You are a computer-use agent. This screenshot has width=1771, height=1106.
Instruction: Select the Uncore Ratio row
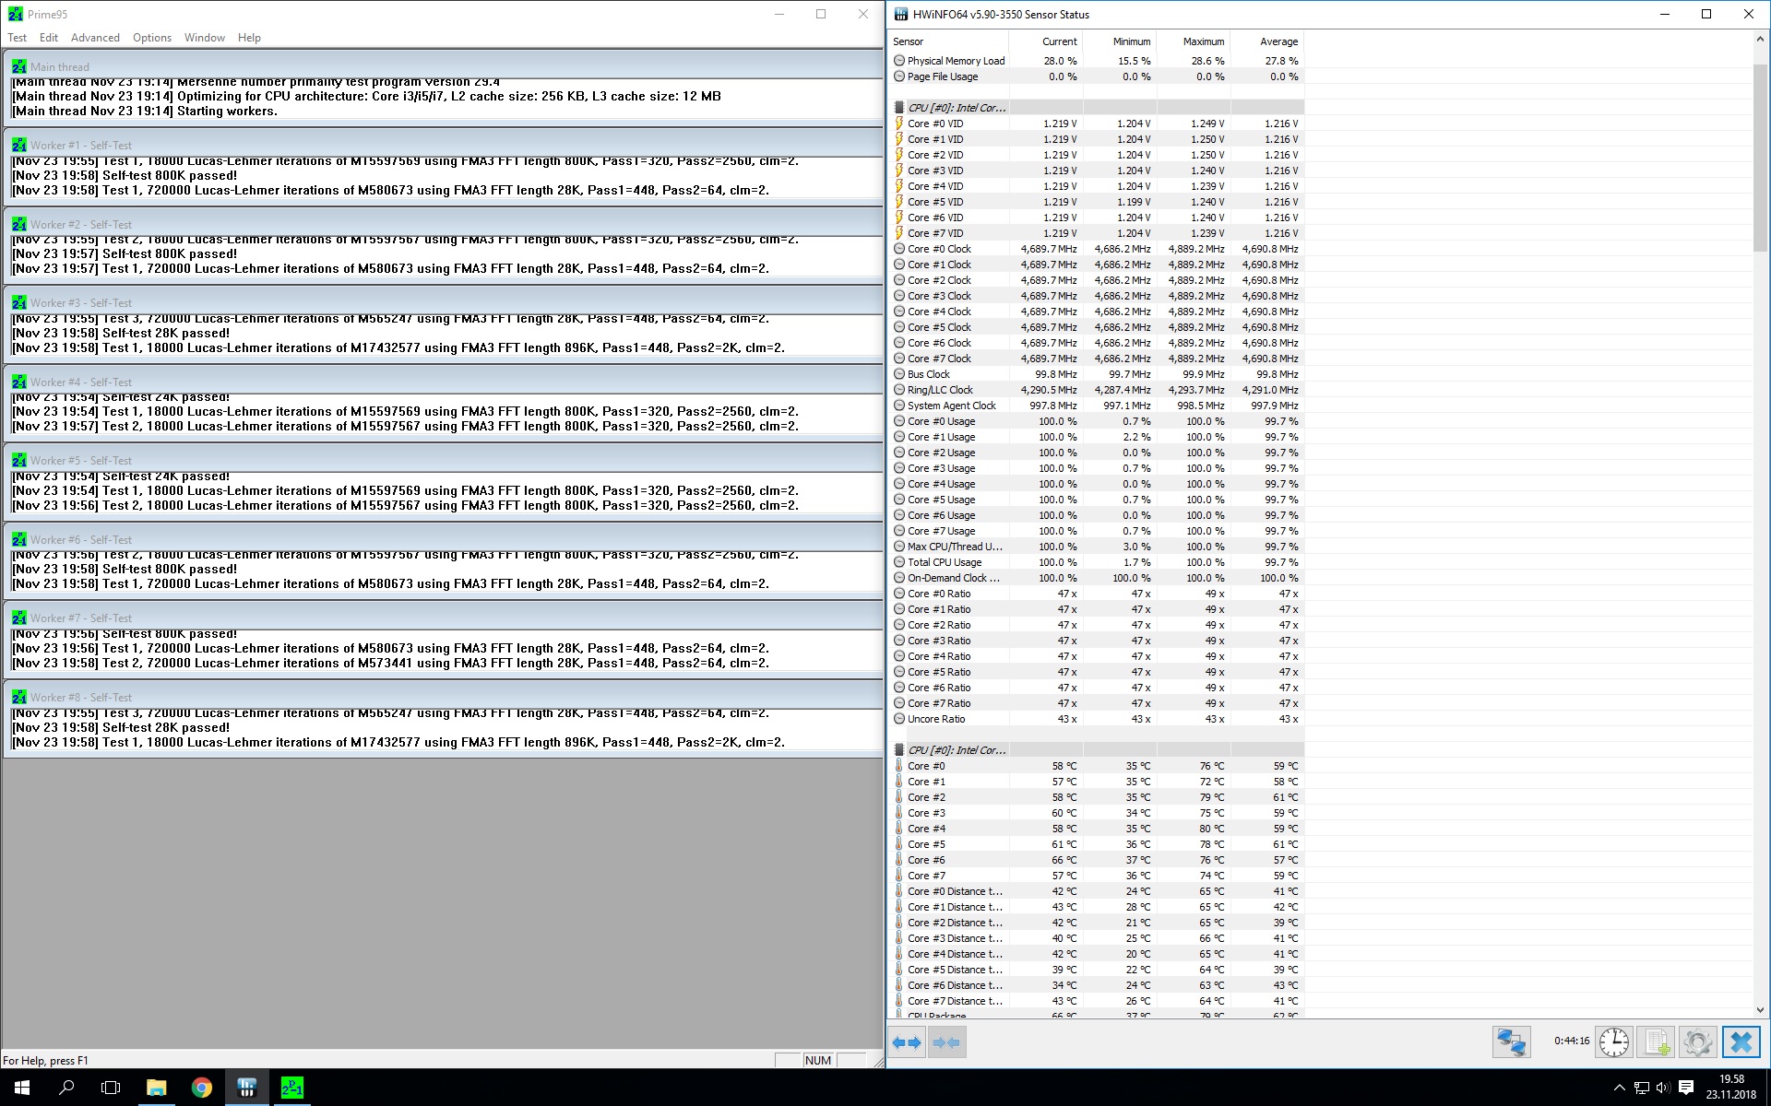(1096, 719)
